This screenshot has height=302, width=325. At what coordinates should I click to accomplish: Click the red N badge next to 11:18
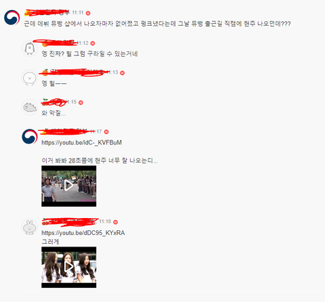coord(115,222)
